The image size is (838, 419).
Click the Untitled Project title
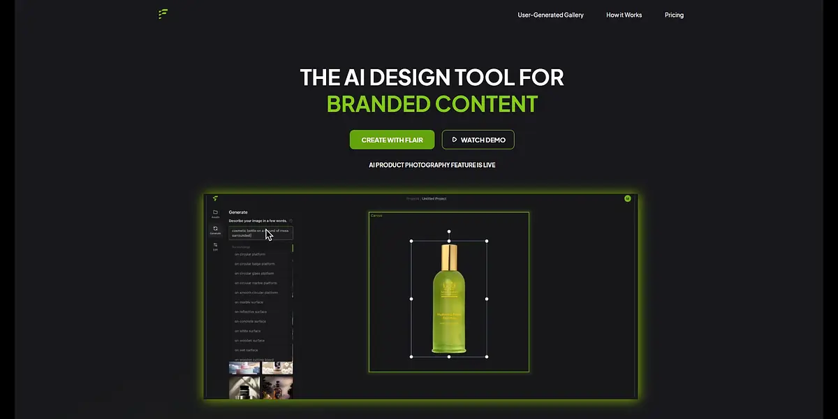click(x=434, y=198)
